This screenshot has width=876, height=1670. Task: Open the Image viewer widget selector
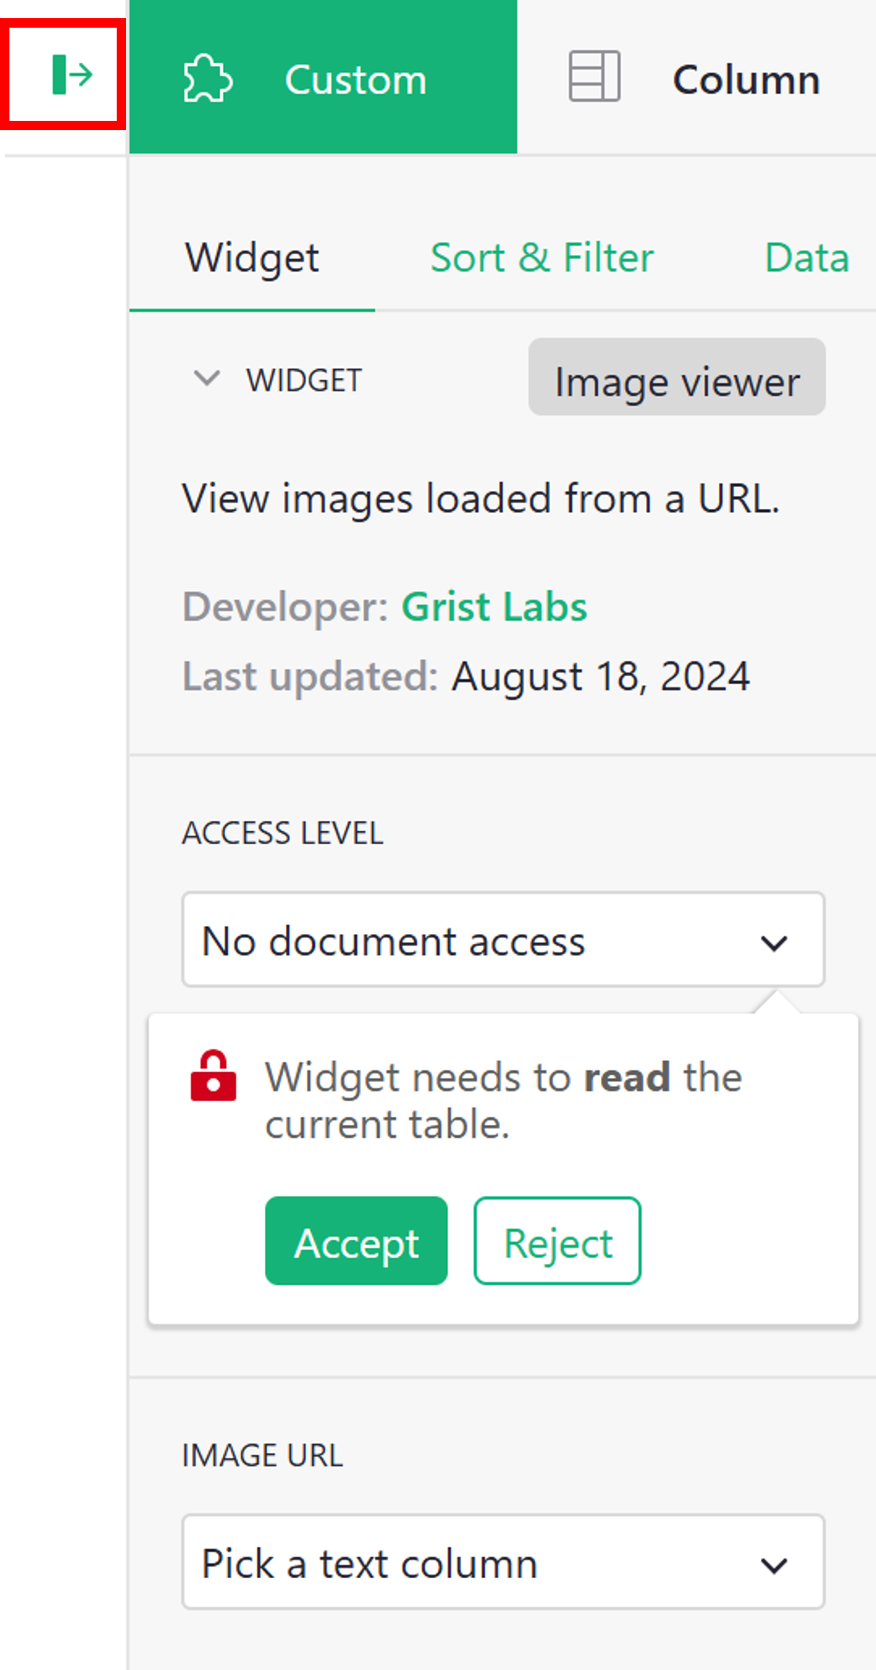pyautogui.click(x=676, y=380)
